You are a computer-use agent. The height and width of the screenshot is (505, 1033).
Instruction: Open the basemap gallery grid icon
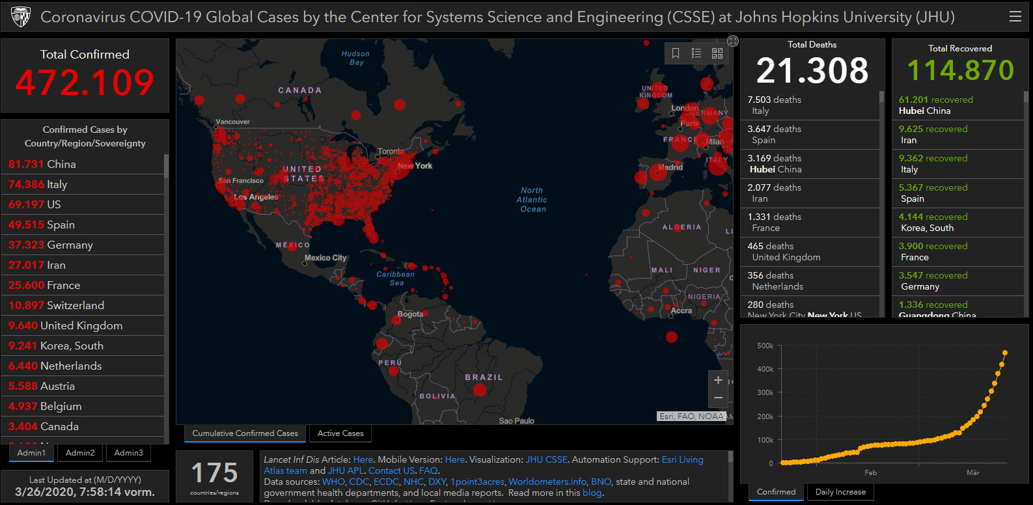[x=717, y=53]
